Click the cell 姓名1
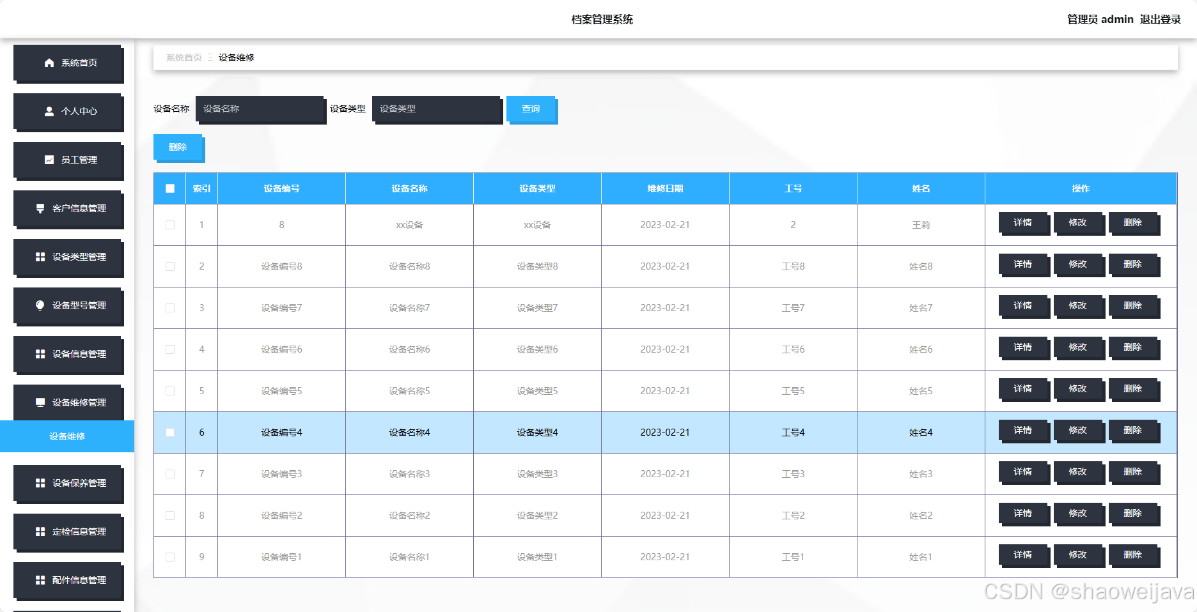This screenshot has width=1197, height=612. tap(921, 557)
